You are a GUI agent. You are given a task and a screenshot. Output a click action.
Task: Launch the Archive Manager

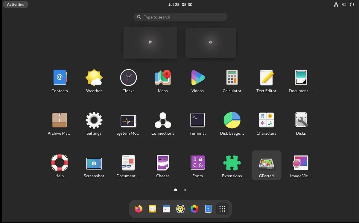pyautogui.click(x=60, y=123)
